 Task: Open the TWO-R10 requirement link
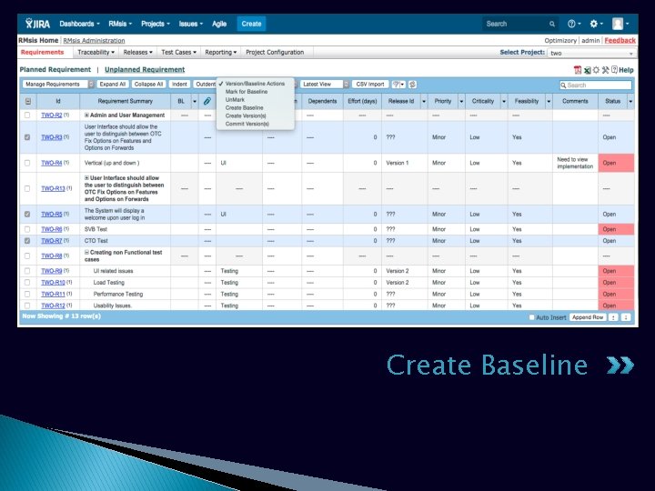click(x=53, y=282)
